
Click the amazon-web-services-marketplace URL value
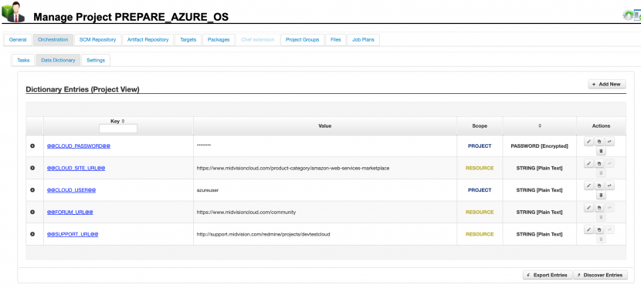point(293,168)
